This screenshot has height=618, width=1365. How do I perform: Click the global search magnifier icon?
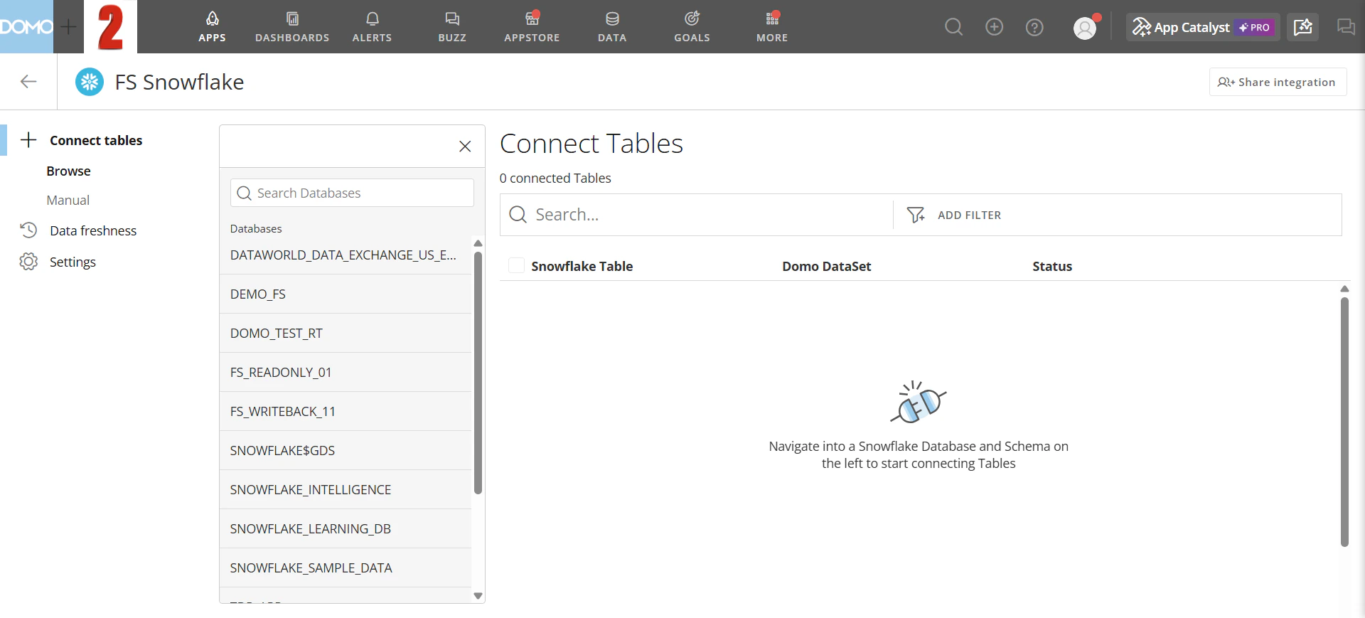coord(953,27)
